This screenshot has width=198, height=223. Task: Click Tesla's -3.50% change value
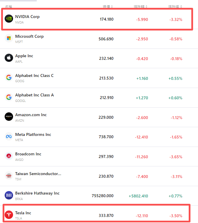click(176, 216)
